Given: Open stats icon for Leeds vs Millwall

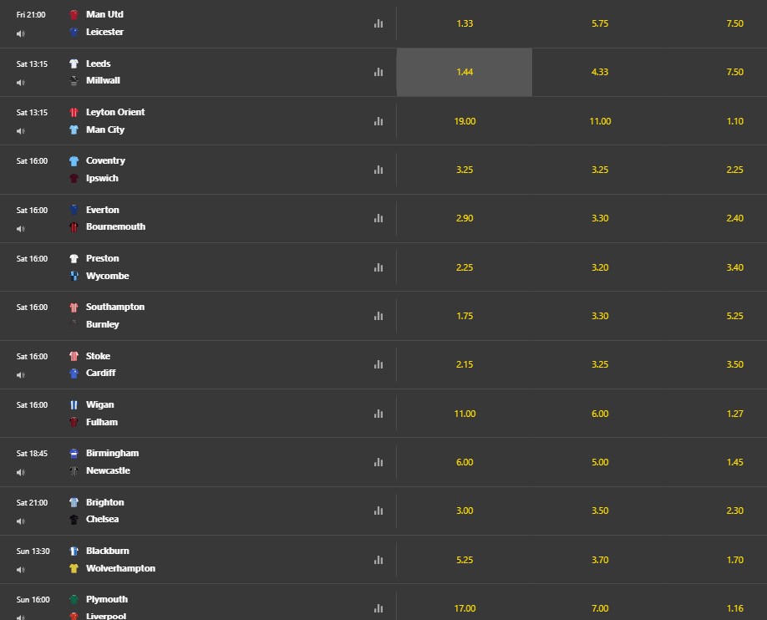Looking at the screenshot, I should [x=378, y=72].
